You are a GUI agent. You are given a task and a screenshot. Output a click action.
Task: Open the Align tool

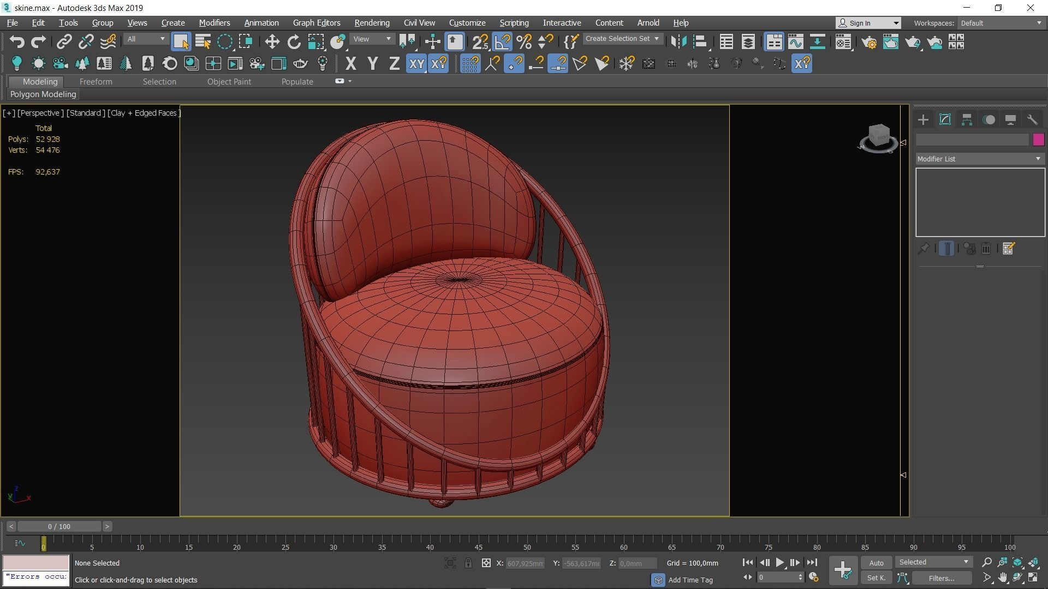click(x=700, y=42)
